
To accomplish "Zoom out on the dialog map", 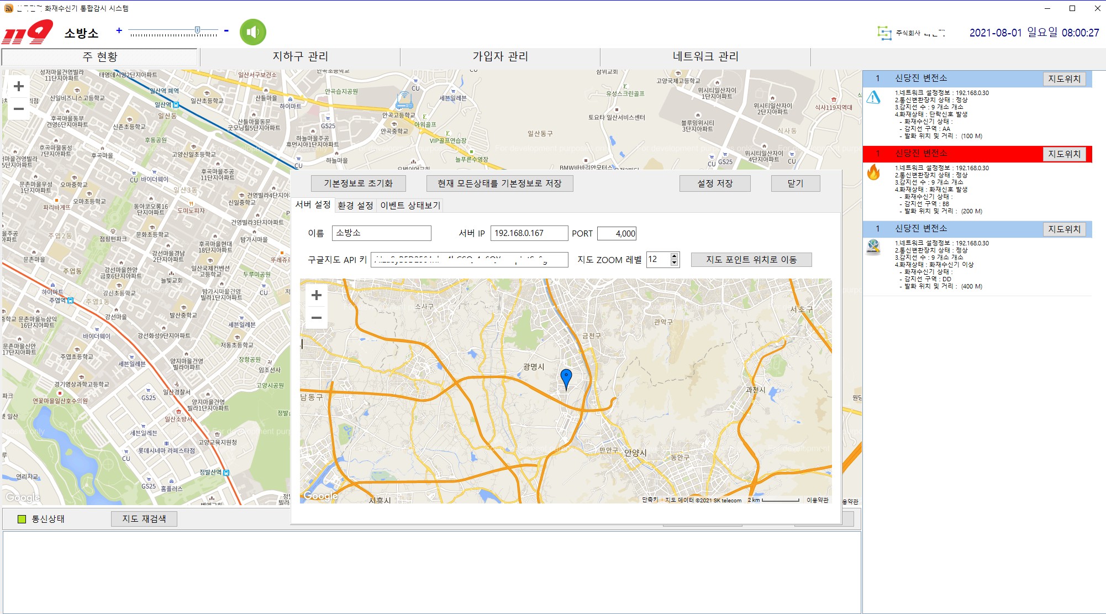I will coord(317,318).
